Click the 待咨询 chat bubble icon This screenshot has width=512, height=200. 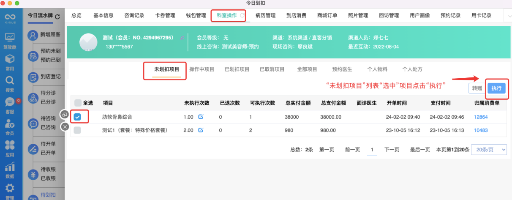(33, 123)
